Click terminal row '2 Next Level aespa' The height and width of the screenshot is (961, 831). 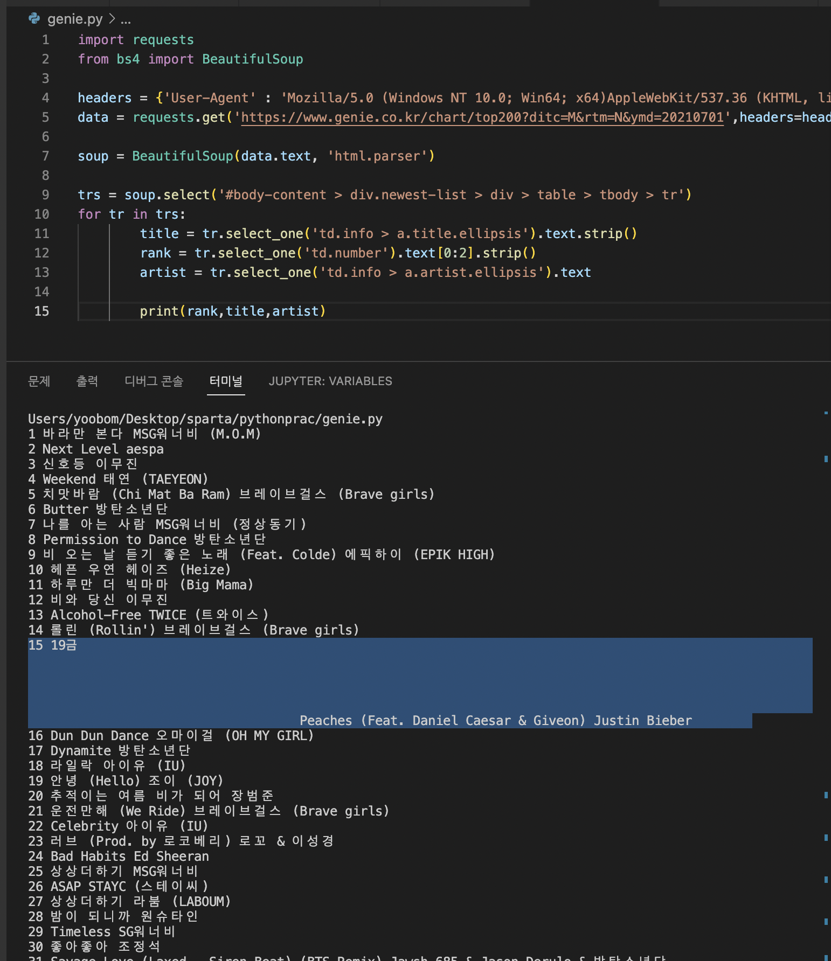point(96,449)
